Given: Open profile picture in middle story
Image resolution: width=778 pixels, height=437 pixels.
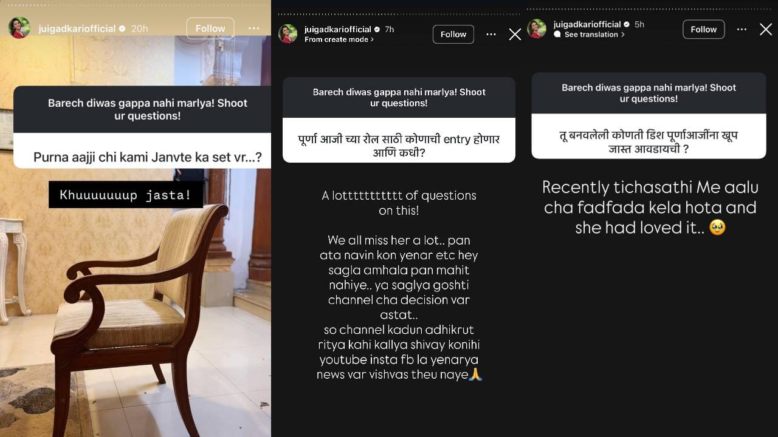Looking at the screenshot, I should click(288, 34).
